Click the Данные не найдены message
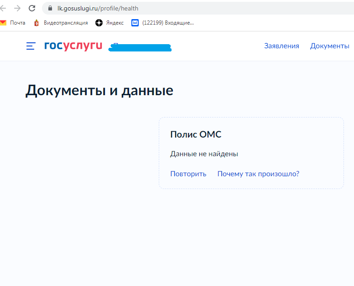The height and width of the screenshot is (286, 354). click(x=204, y=154)
